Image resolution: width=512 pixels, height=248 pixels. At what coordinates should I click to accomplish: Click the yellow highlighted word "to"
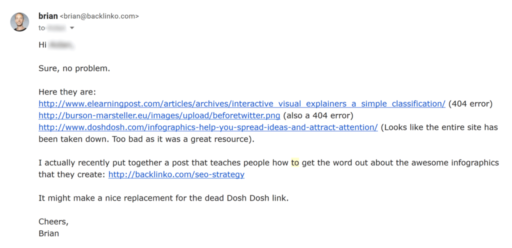(x=295, y=163)
